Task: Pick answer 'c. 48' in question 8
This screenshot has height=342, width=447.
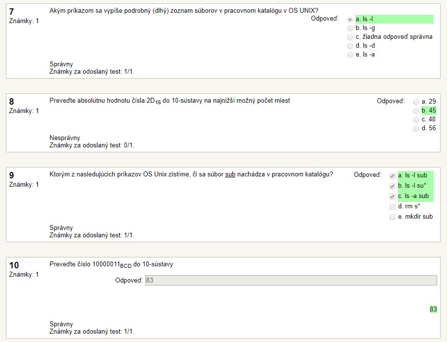Action: 416,119
